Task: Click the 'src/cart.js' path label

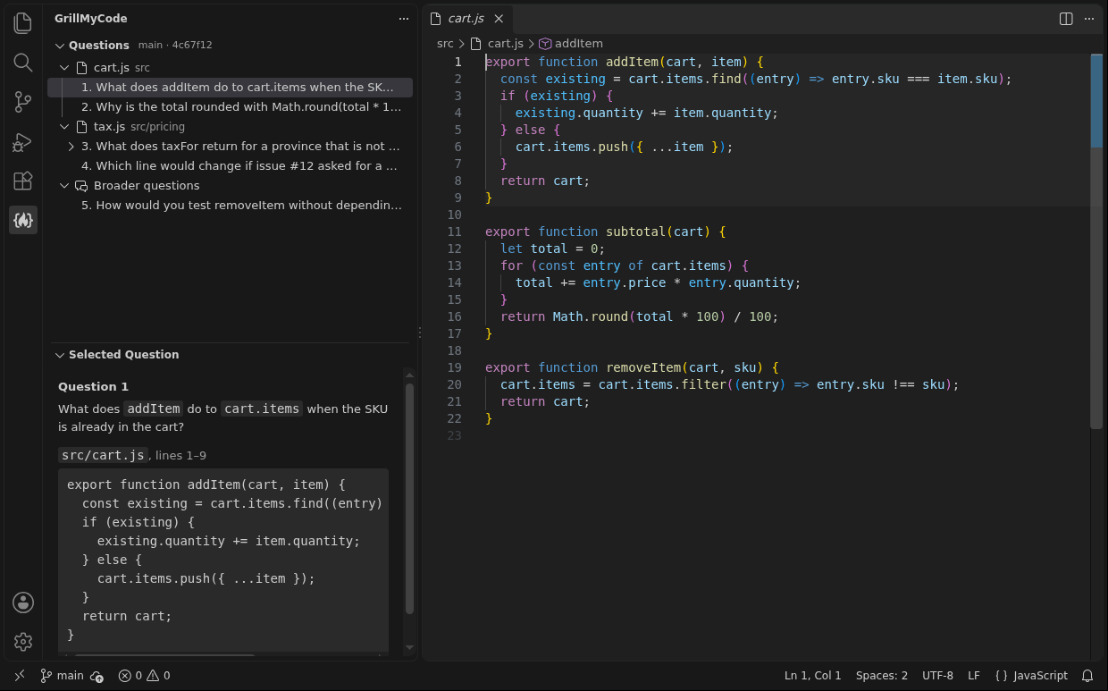Action: pos(103,455)
